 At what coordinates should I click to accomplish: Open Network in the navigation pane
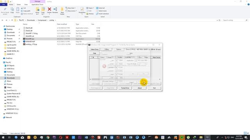pyautogui.click(x=9, y=117)
